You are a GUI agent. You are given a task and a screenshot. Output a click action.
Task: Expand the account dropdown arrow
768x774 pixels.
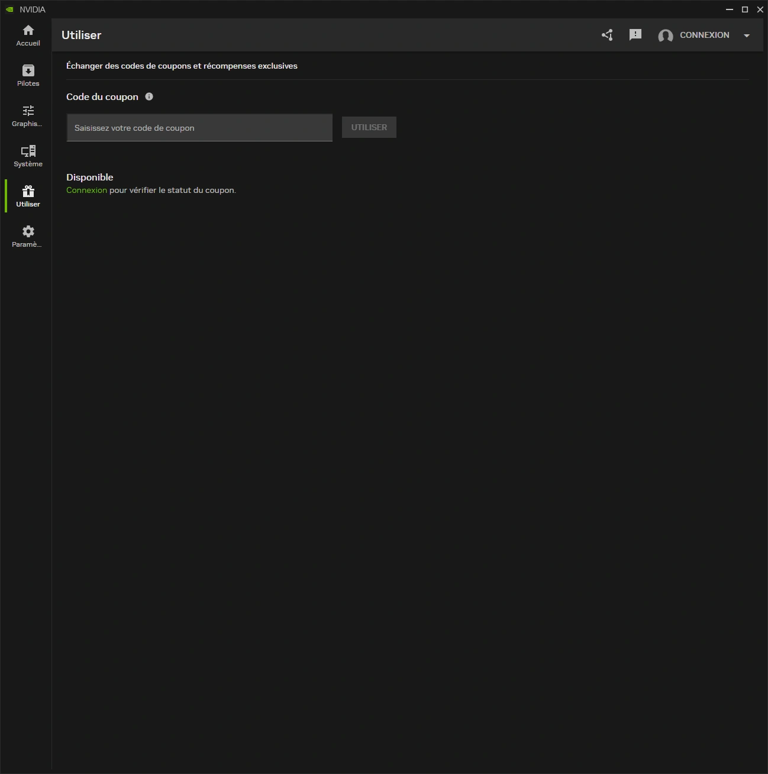[747, 36]
